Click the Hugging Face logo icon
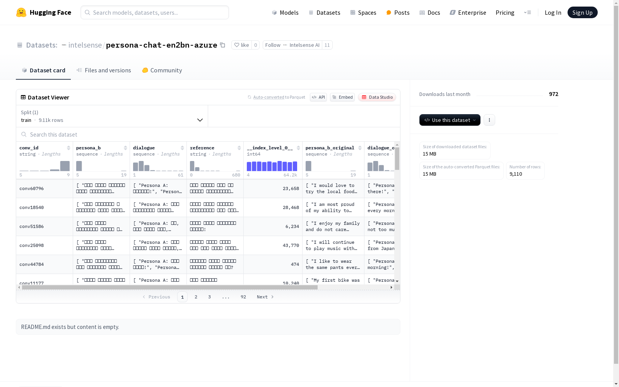This screenshot has height=387, width=619. 21,12
